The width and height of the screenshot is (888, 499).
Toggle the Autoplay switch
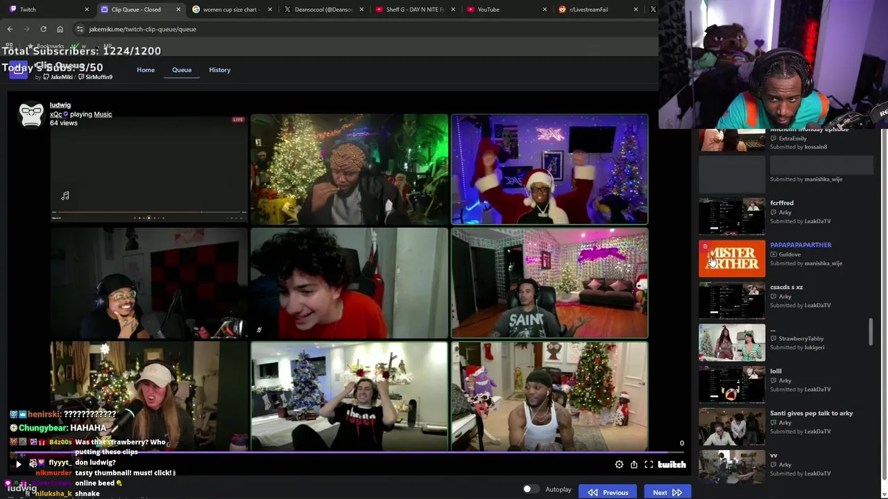click(x=530, y=489)
